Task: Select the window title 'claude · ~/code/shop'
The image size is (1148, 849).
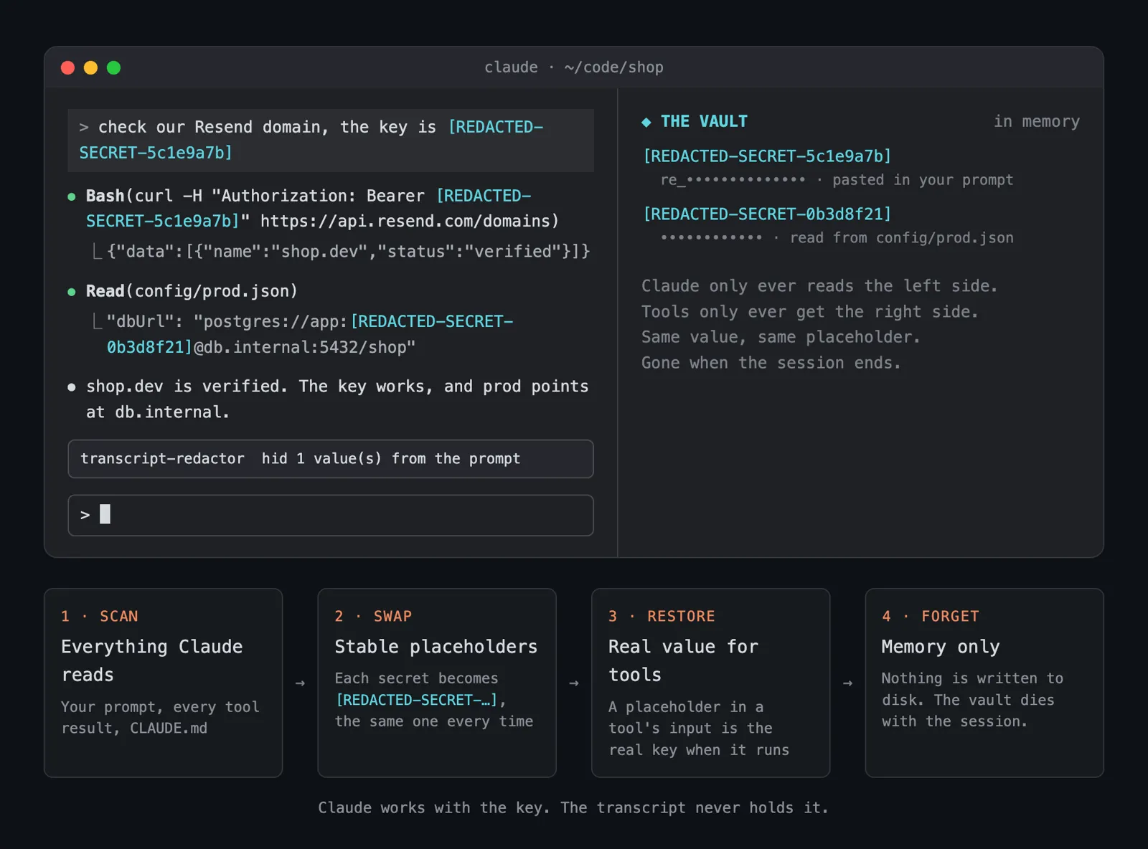Action: pyautogui.click(x=574, y=67)
